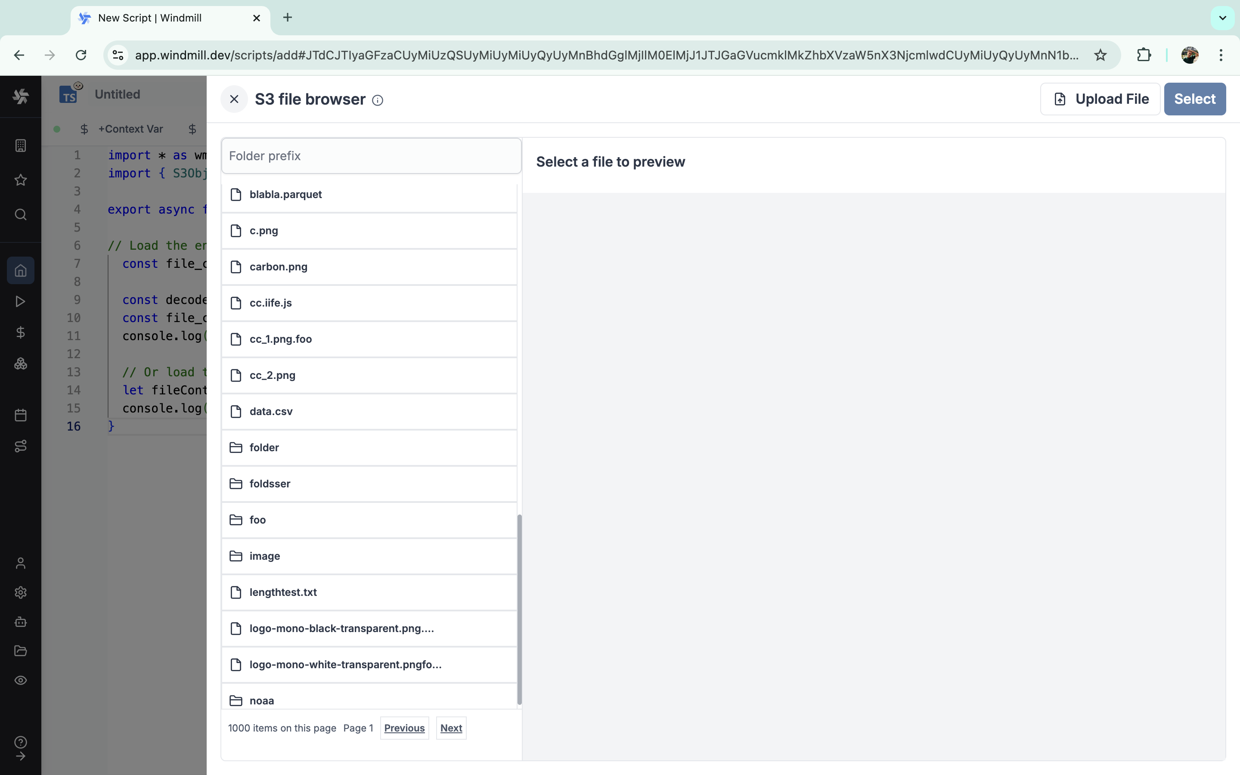This screenshot has height=775, width=1240.
Task: Open the Windmill logo in sidebar
Action: click(x=21, y=96)
